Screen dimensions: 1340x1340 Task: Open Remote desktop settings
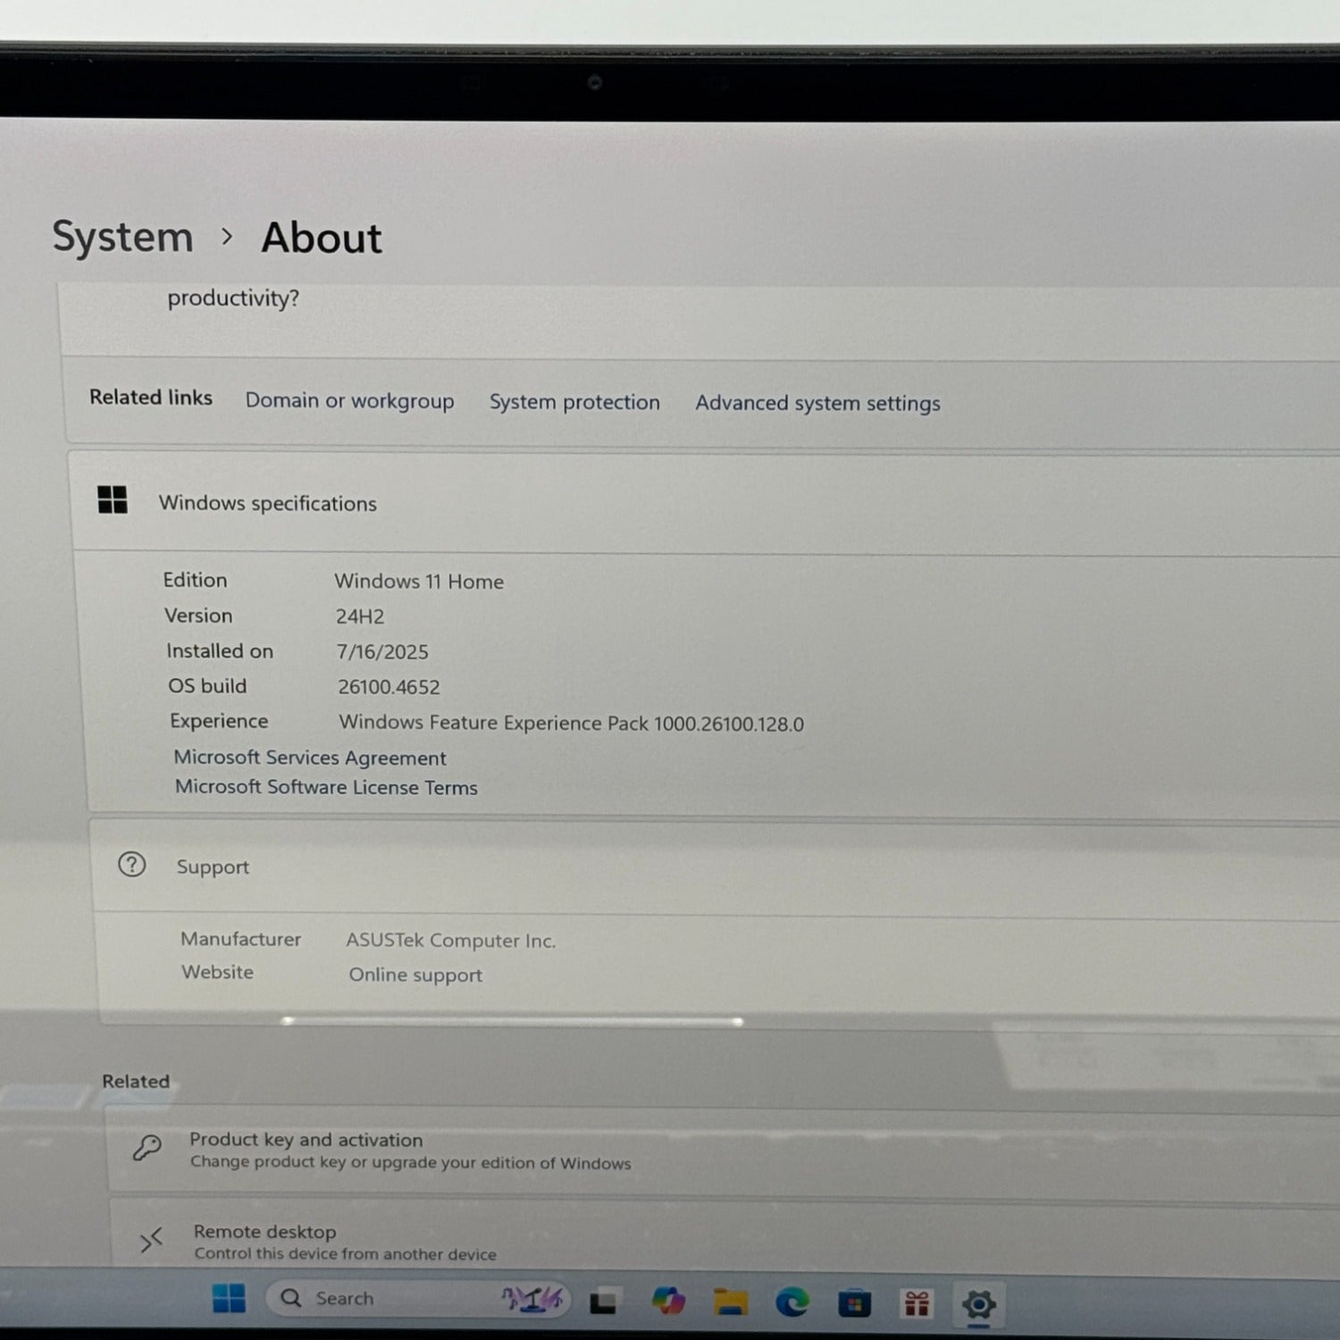pos(725,1235)
